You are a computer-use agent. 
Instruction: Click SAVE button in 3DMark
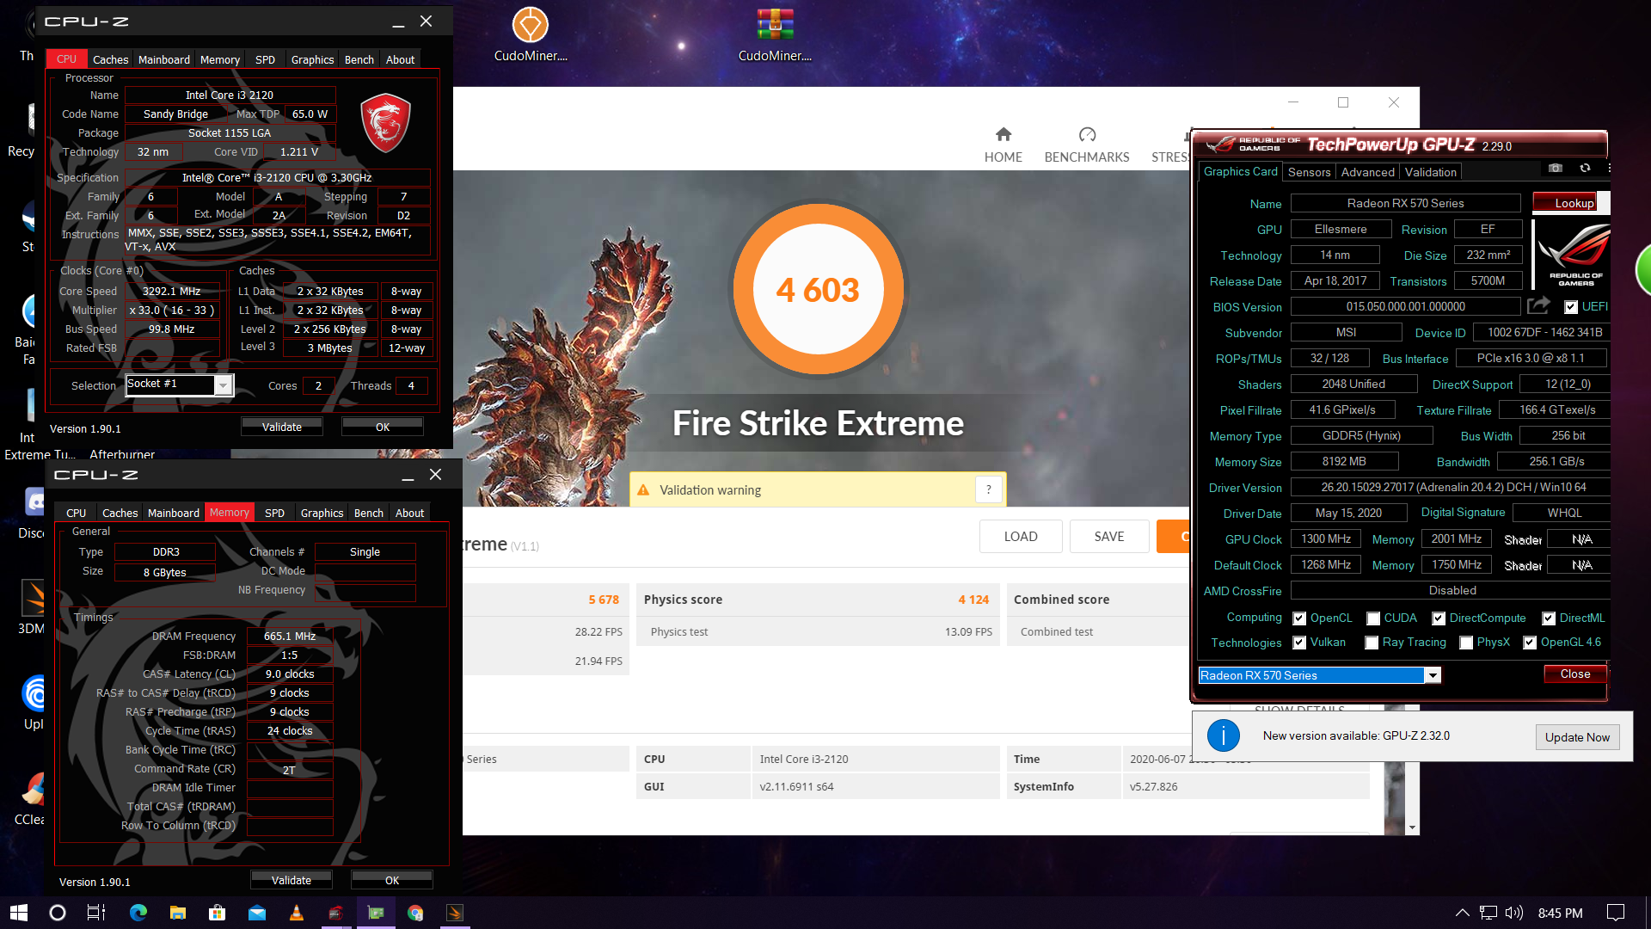tap(1109, 536)
